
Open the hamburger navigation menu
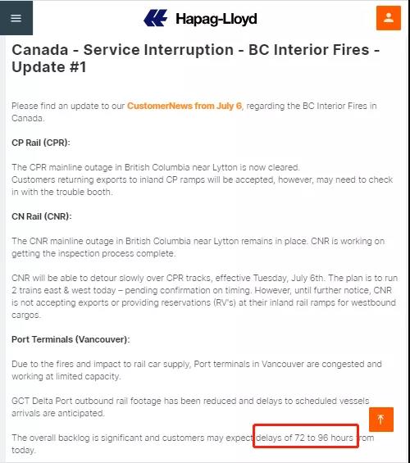[16, 18]
